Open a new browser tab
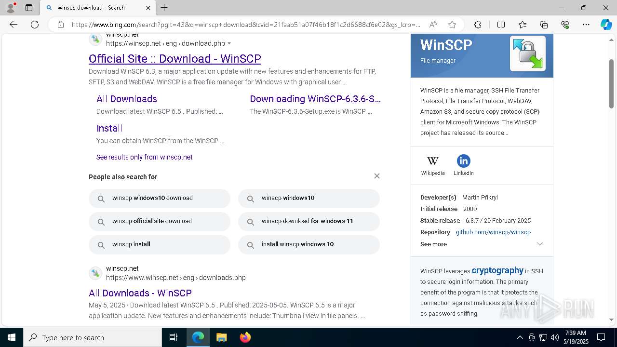Viewport: 617px width, 347px height. coord(164,8)
